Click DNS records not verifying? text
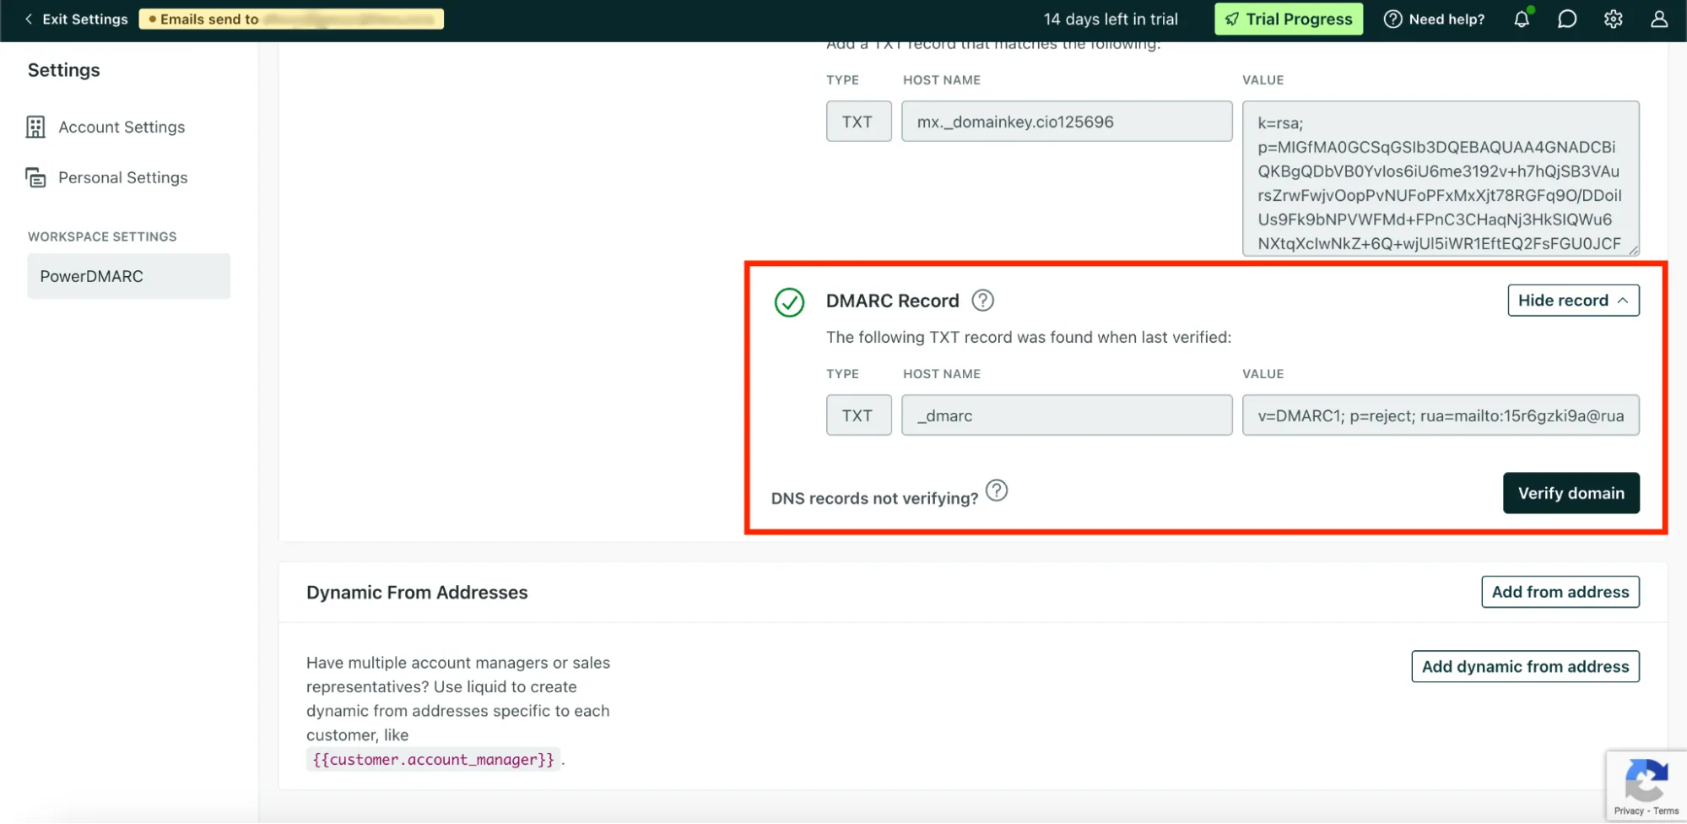 [x=874, y=498]
